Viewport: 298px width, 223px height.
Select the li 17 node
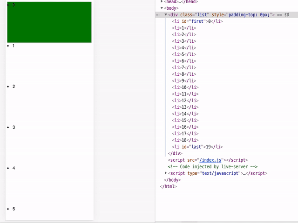pos(185,134)
